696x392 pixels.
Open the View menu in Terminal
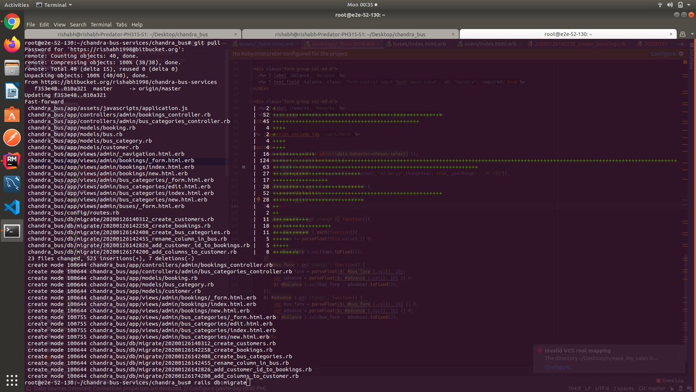tap(59, 25)
